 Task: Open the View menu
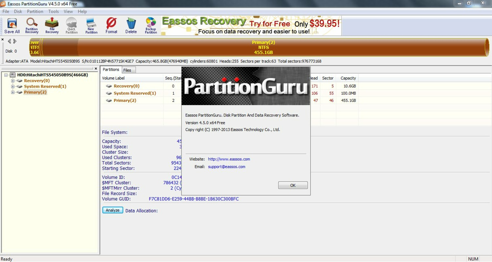click(x=68, y=11)
